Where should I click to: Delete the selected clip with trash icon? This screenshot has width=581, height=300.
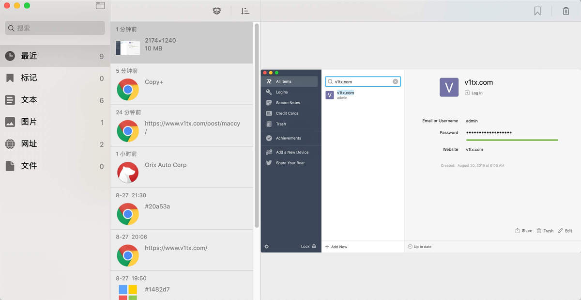(566, 11)
